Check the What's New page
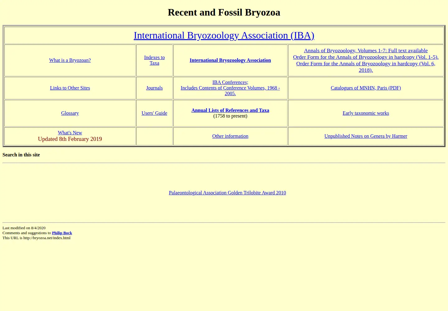This screenshot has height=311, width=448. 70,133
